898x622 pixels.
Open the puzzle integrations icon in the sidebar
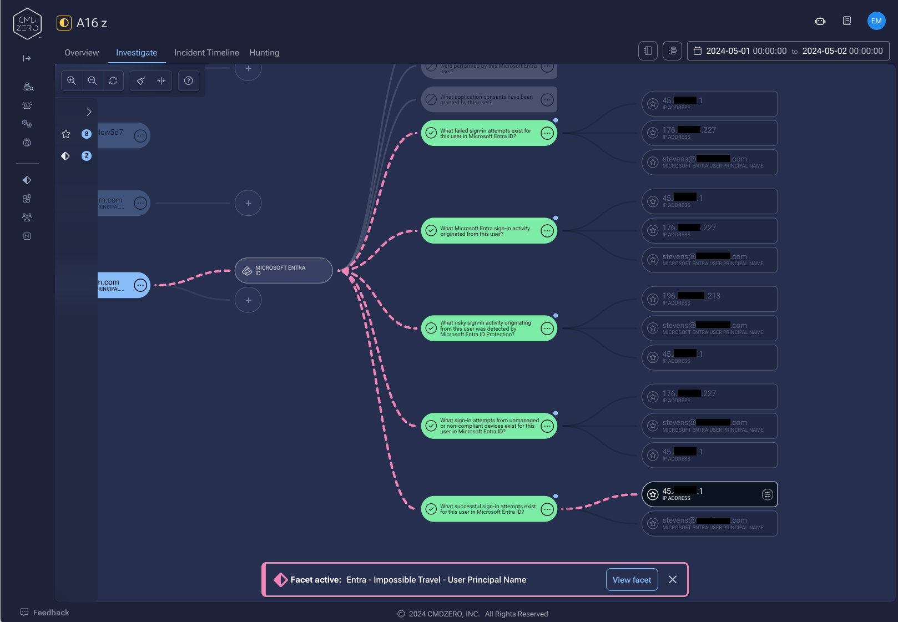(27, 199)
